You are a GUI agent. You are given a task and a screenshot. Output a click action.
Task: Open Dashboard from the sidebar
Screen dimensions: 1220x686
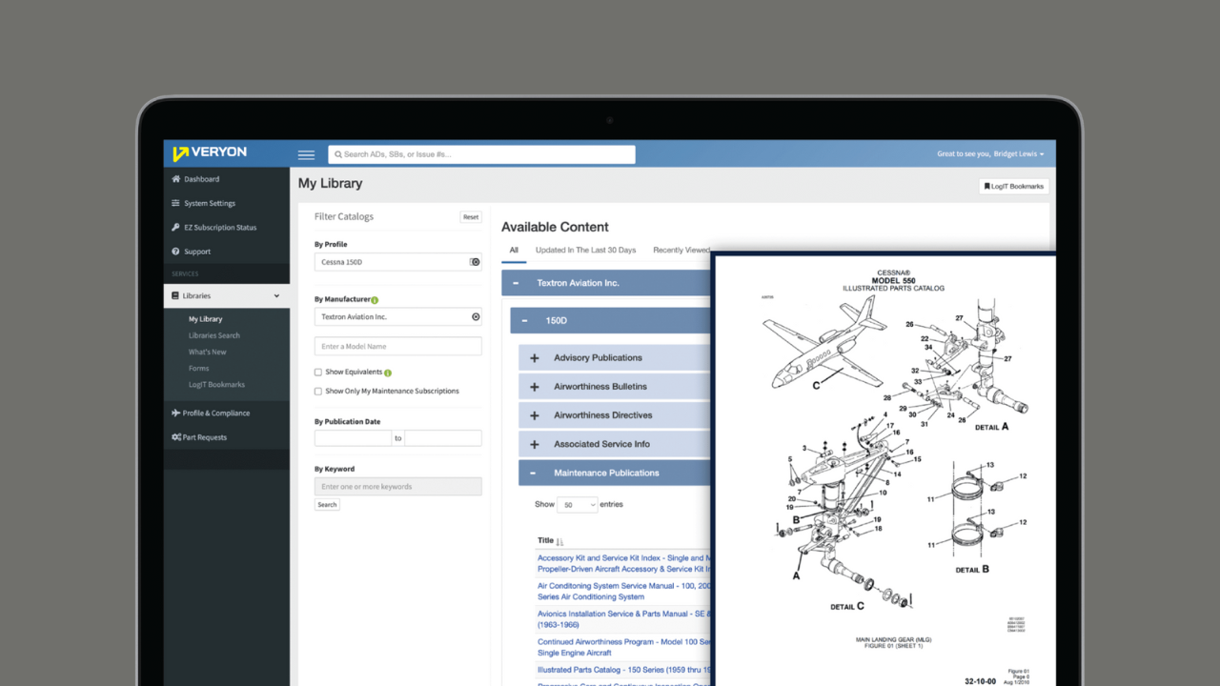tap(201, 179)
